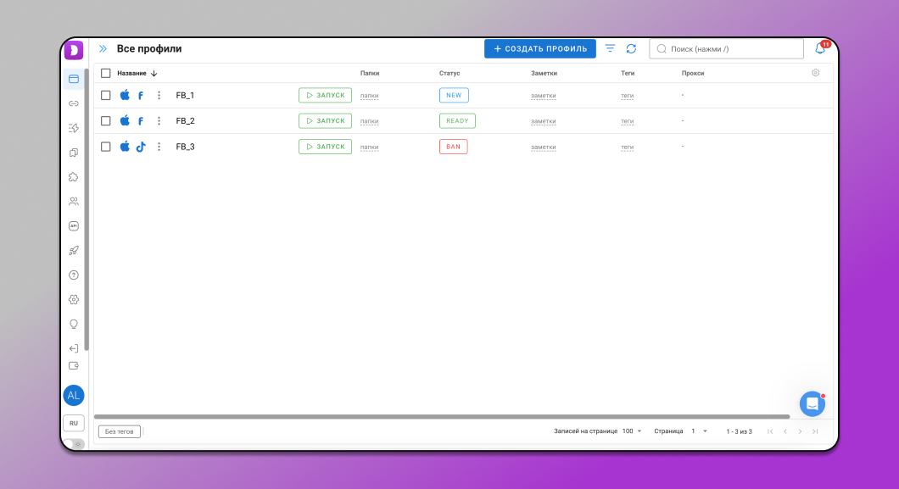Open three-dot menu for FB_2
Screen dimensions: 899x489
(159, 121)
